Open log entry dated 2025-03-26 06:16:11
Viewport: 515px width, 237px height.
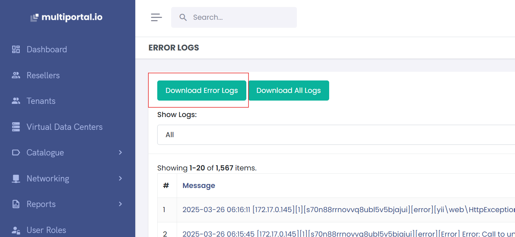pos(349,210)
